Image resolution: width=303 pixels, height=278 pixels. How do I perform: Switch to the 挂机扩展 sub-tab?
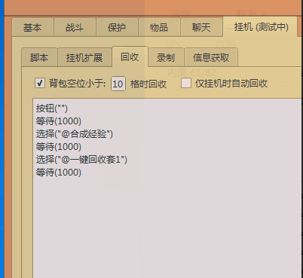click(84, 57)
